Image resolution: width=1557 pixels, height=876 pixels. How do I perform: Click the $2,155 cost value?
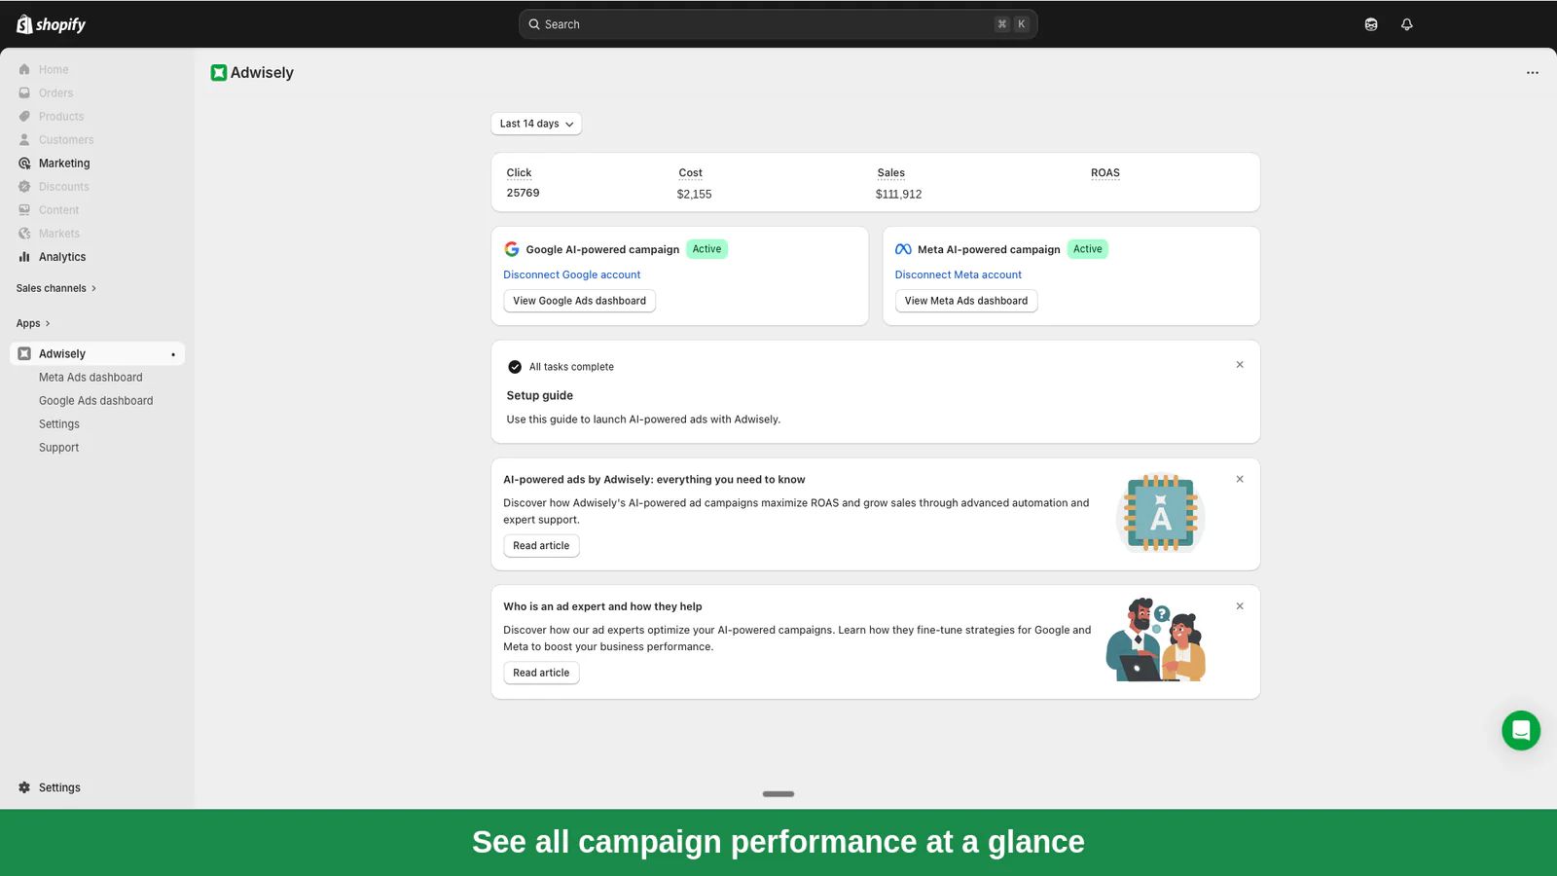694,194
